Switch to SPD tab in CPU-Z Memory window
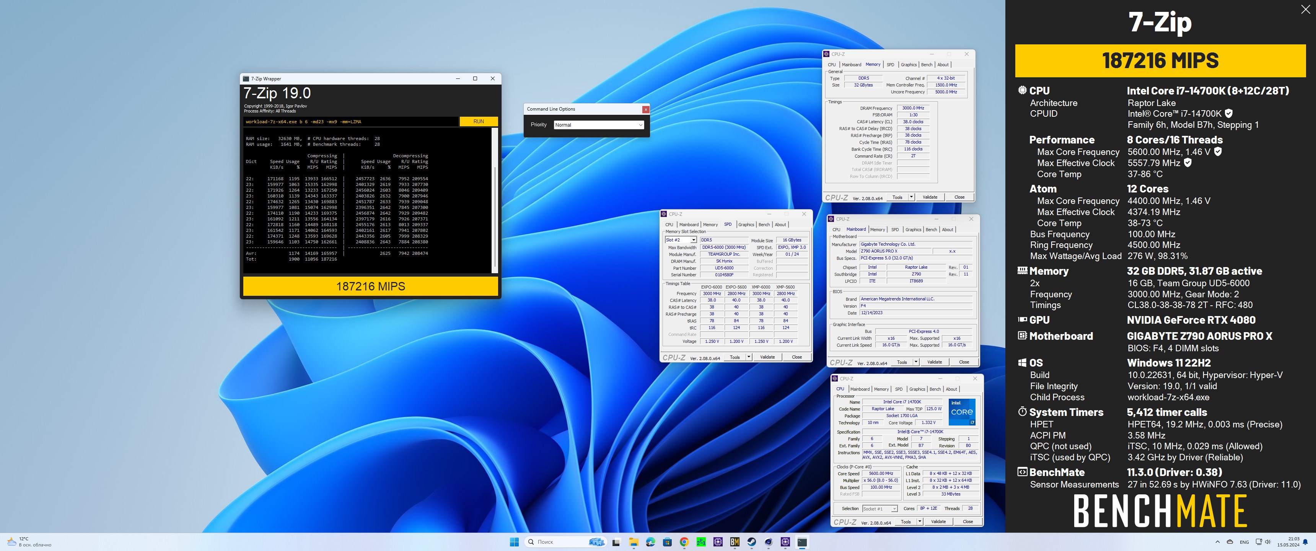1316x551 pixels. [x=891, y=65]
